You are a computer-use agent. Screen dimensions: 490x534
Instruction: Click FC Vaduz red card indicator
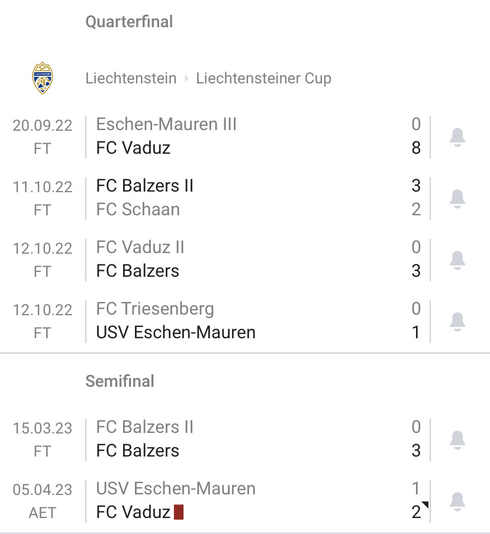[179, 512]
